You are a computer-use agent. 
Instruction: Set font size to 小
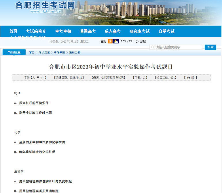(42, 78)
